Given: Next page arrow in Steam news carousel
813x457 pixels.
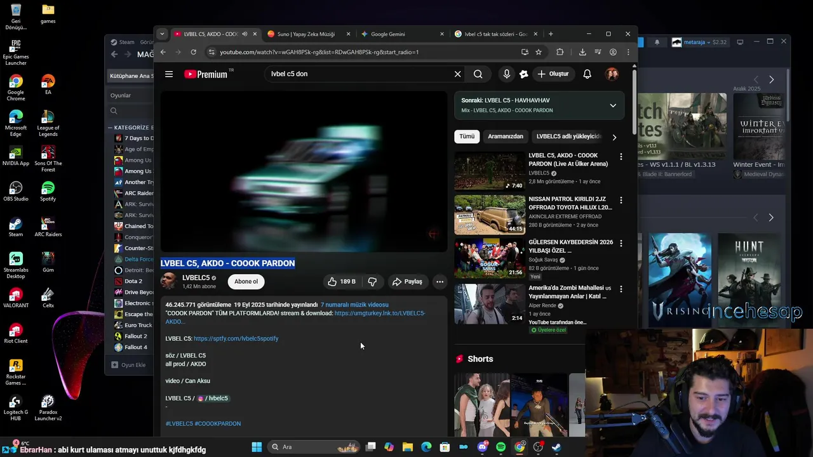Looking at the screenshot, I should [771, 80].
